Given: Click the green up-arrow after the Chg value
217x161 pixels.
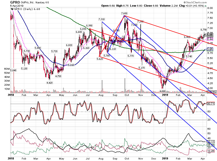Looking at the screenshot, I should tap(206, 6).
